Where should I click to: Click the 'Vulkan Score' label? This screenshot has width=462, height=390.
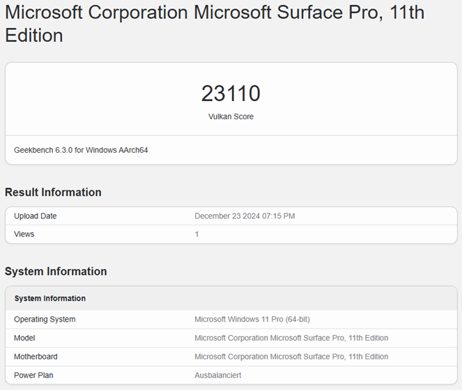(x=231, y=117)
